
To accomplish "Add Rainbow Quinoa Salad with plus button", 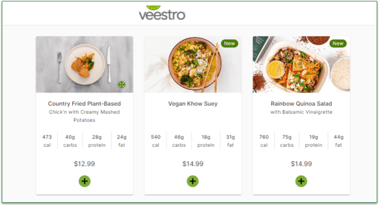I will pyautogui.click(x=301, y=181).
